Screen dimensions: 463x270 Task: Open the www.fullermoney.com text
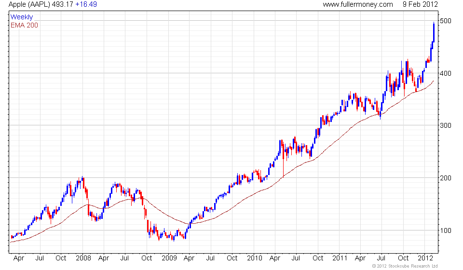click(x=357, y=4)
